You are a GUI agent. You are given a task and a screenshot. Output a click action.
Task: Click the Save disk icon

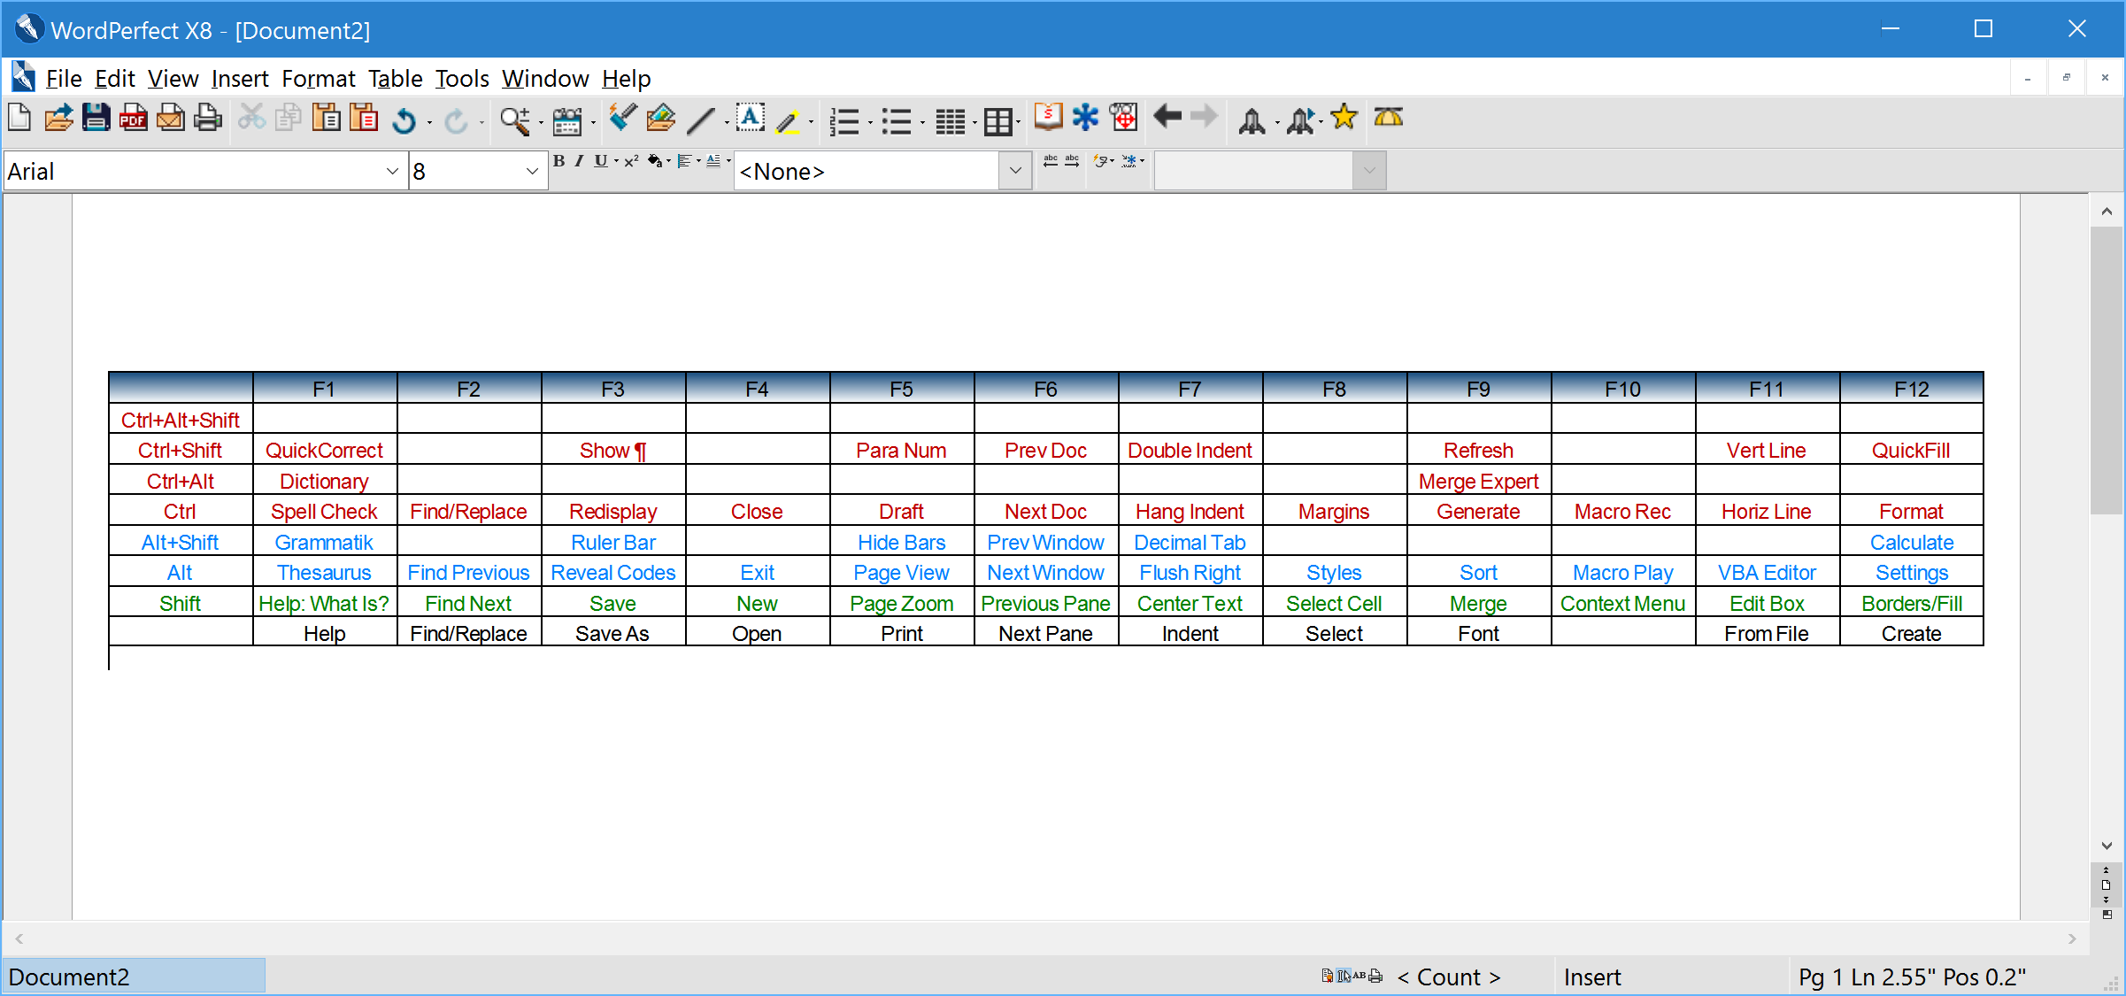pyautogui.click(x=96, y=118)
